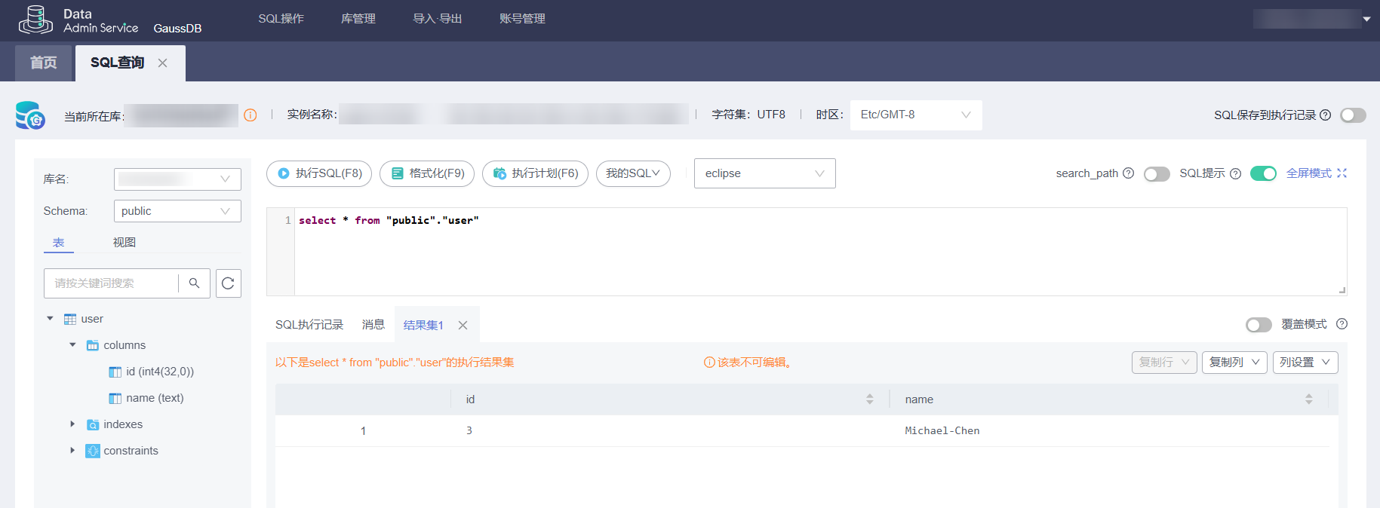Viewport: 1380px width, 508px height.
Task: Switch to the 视图 tab
Action: point(124,243)
